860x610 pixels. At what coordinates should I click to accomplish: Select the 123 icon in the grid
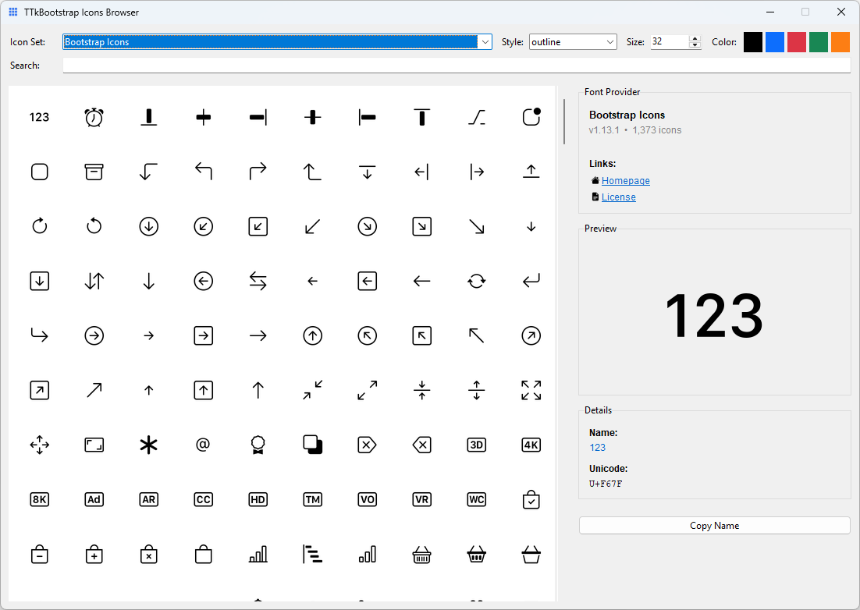tap(39, 117)
